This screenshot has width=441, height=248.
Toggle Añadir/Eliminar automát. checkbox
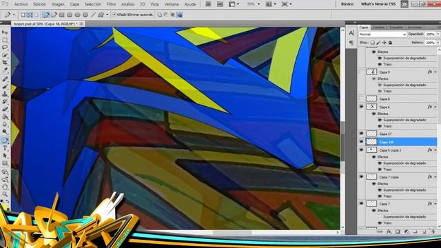(114, 14)
